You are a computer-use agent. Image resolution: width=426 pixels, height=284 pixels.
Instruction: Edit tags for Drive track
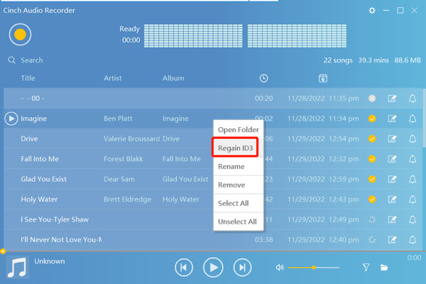392,138
